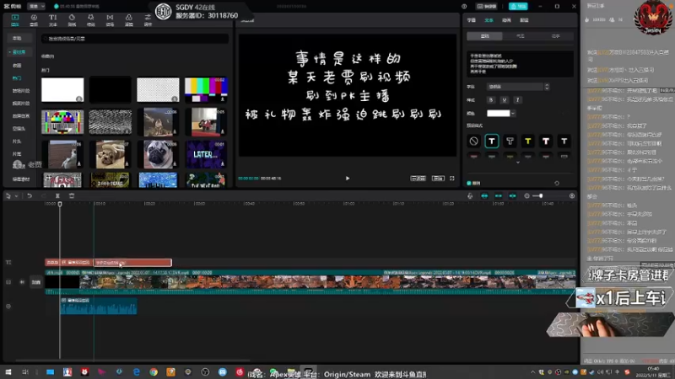Open Windows Start button on taskbar
This screenshot has width=675, height=379.
pyautogui.click(x=8, y=372)
